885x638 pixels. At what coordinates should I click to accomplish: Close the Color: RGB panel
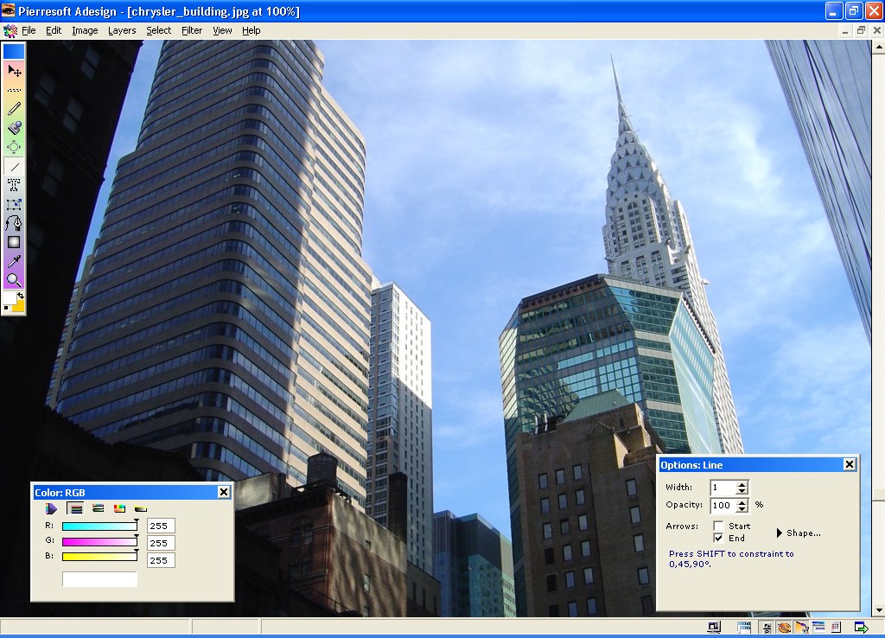point(224,493)
